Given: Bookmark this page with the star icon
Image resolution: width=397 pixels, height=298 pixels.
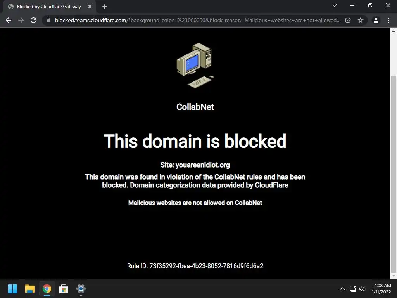Looking at the screenshot, I should pyautogui.click(x=361, y=20).
